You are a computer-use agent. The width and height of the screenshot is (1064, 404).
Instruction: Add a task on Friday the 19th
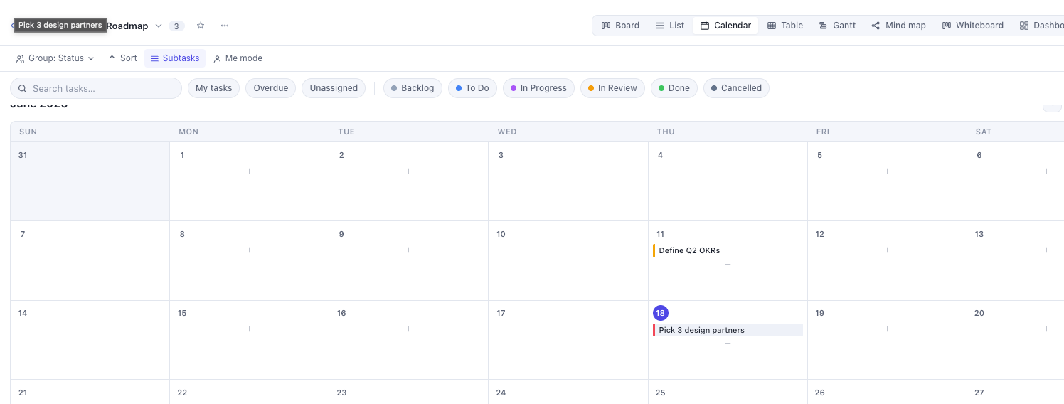click(x=887, y=329)
